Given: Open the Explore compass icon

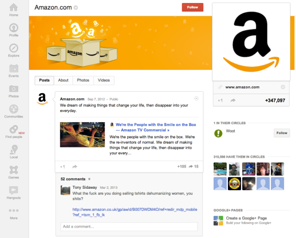Looking at the screenshot, I should pyautogui.click(x=14, y=48).
